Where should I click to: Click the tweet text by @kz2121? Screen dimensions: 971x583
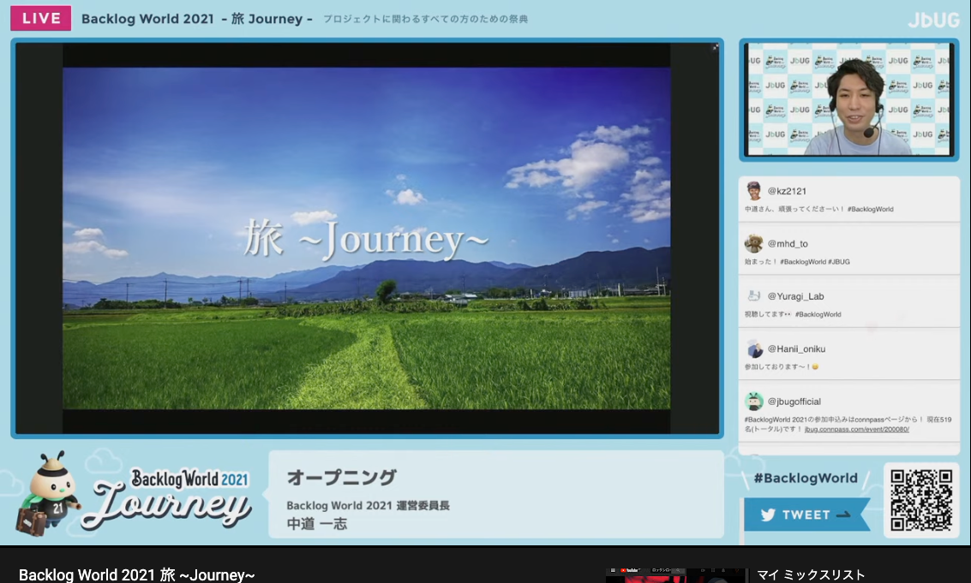click(x=818, y=209)
